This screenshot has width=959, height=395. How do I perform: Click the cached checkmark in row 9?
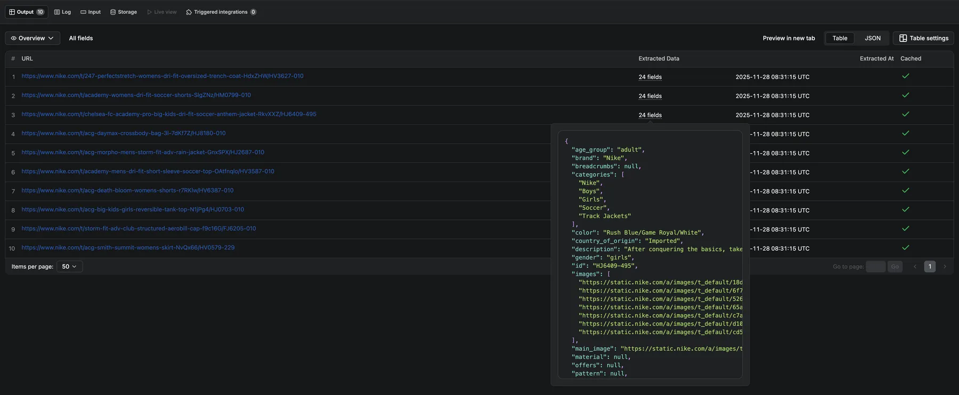pyautogui.click(x=905, y=229)
